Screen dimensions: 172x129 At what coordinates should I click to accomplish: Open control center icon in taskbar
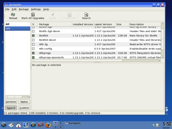coord(26,125)
